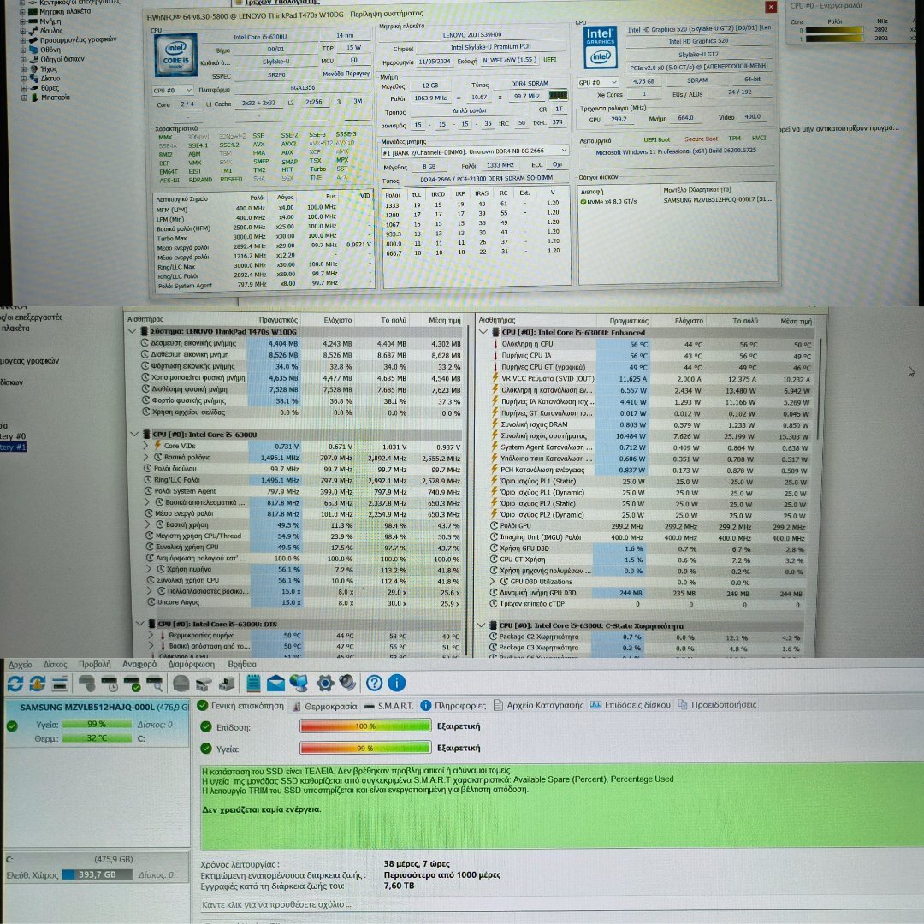
Task: Switch to the Αρχείο Καταγραφής tab
Action: (x=539, y=705)
